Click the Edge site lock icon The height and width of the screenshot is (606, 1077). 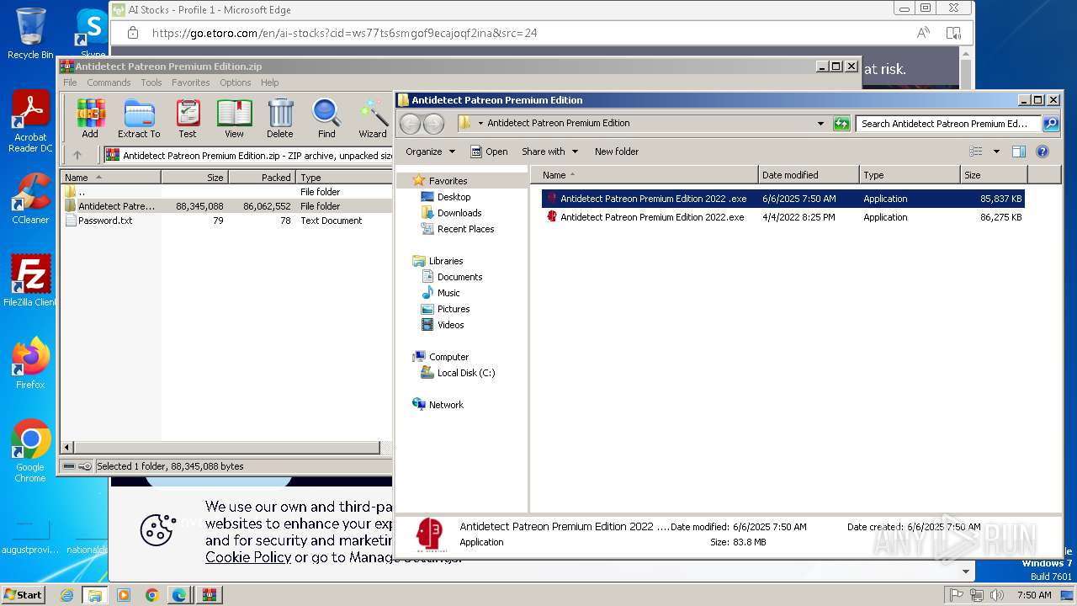click(x=132, y=33)
